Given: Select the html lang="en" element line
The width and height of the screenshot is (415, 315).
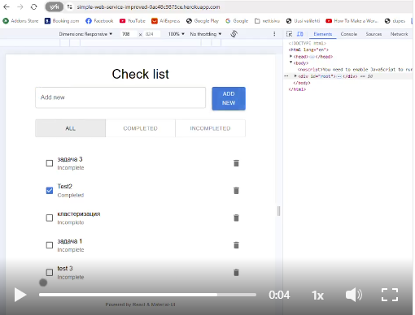Looking at the screenshot, I should tap(308, 50).
